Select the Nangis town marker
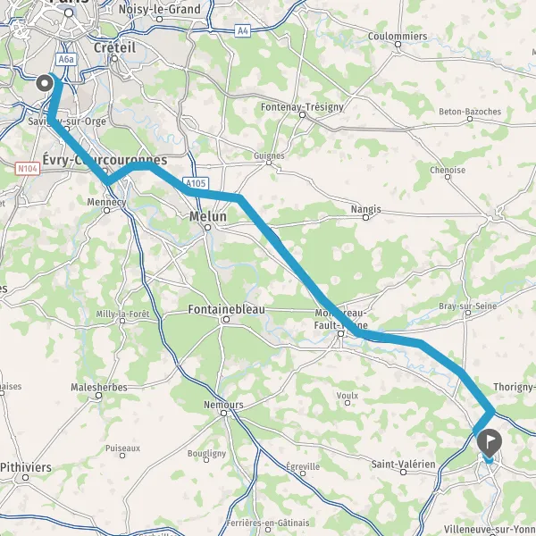 (x=365, y=217)
